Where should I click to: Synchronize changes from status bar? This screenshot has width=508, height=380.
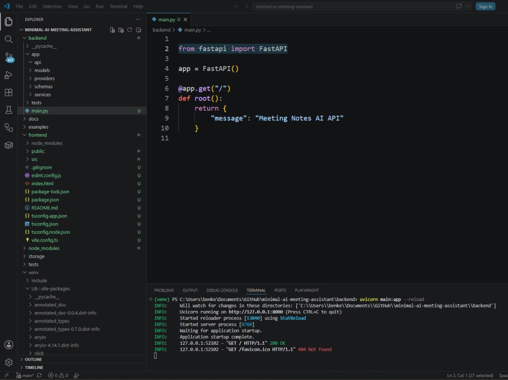pyautogui.click(x=39, y=376)
